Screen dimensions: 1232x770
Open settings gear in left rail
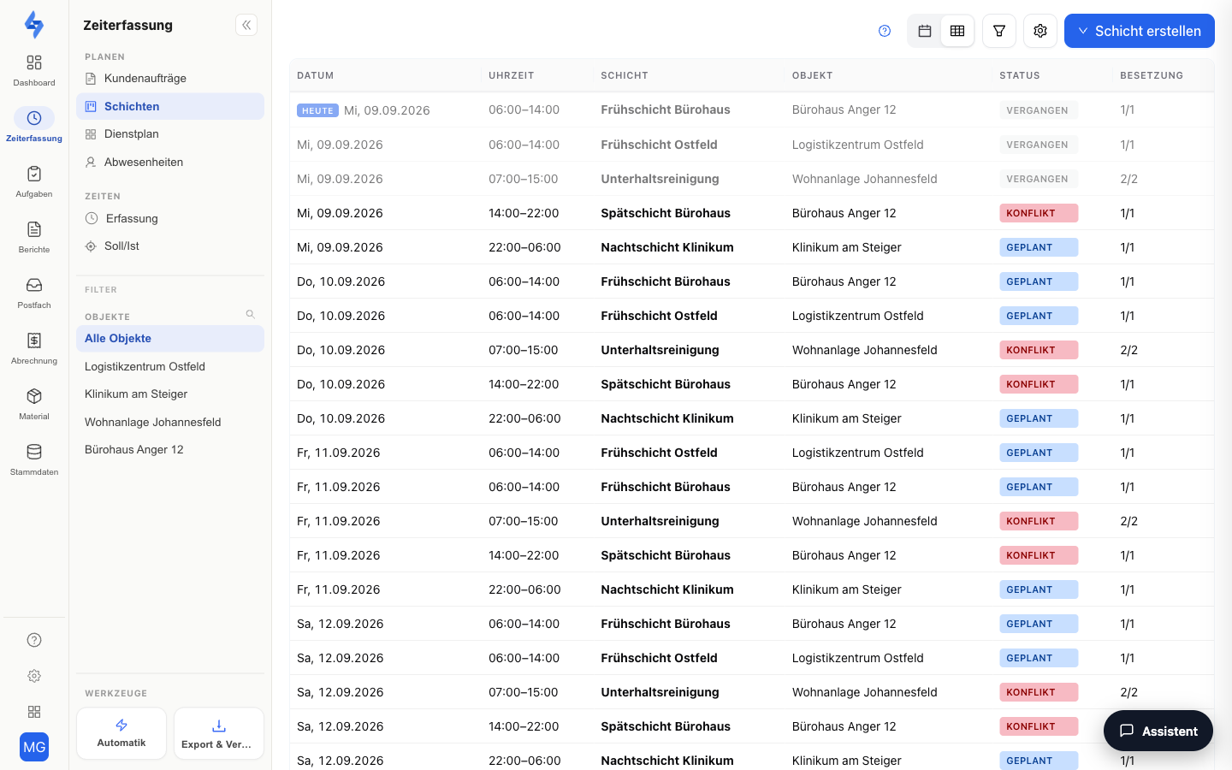[x=34, y=676]
